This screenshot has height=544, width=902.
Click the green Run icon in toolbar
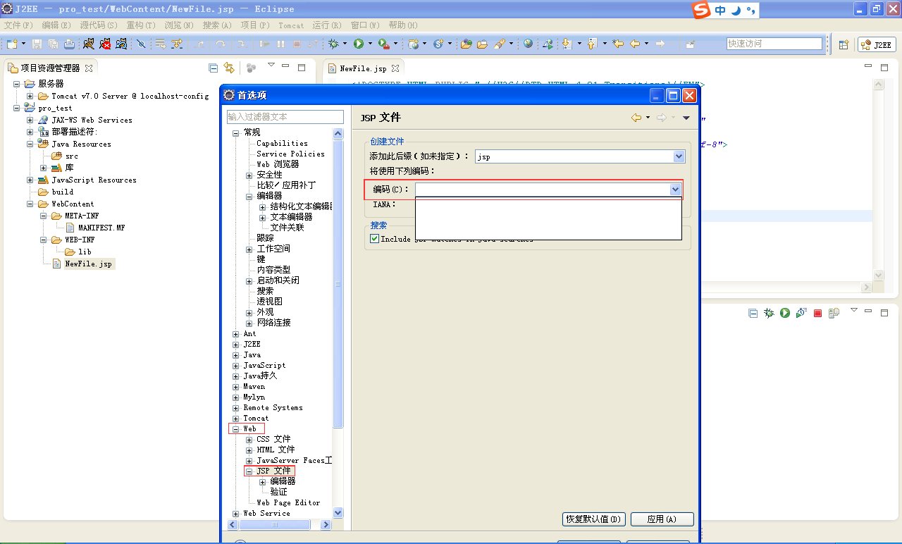coord(359,44)
